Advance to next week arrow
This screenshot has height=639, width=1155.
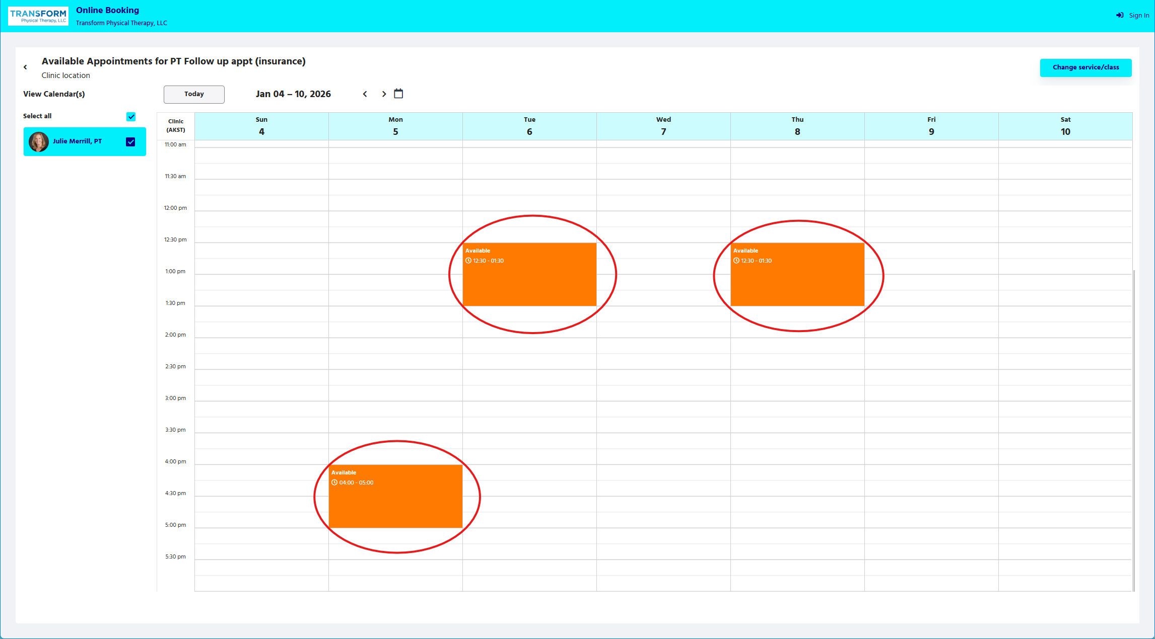coord(384,94)
